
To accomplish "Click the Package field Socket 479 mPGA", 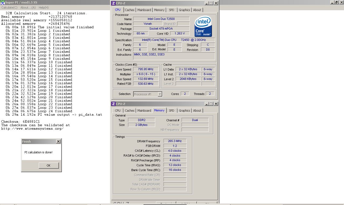I will 161,29.
